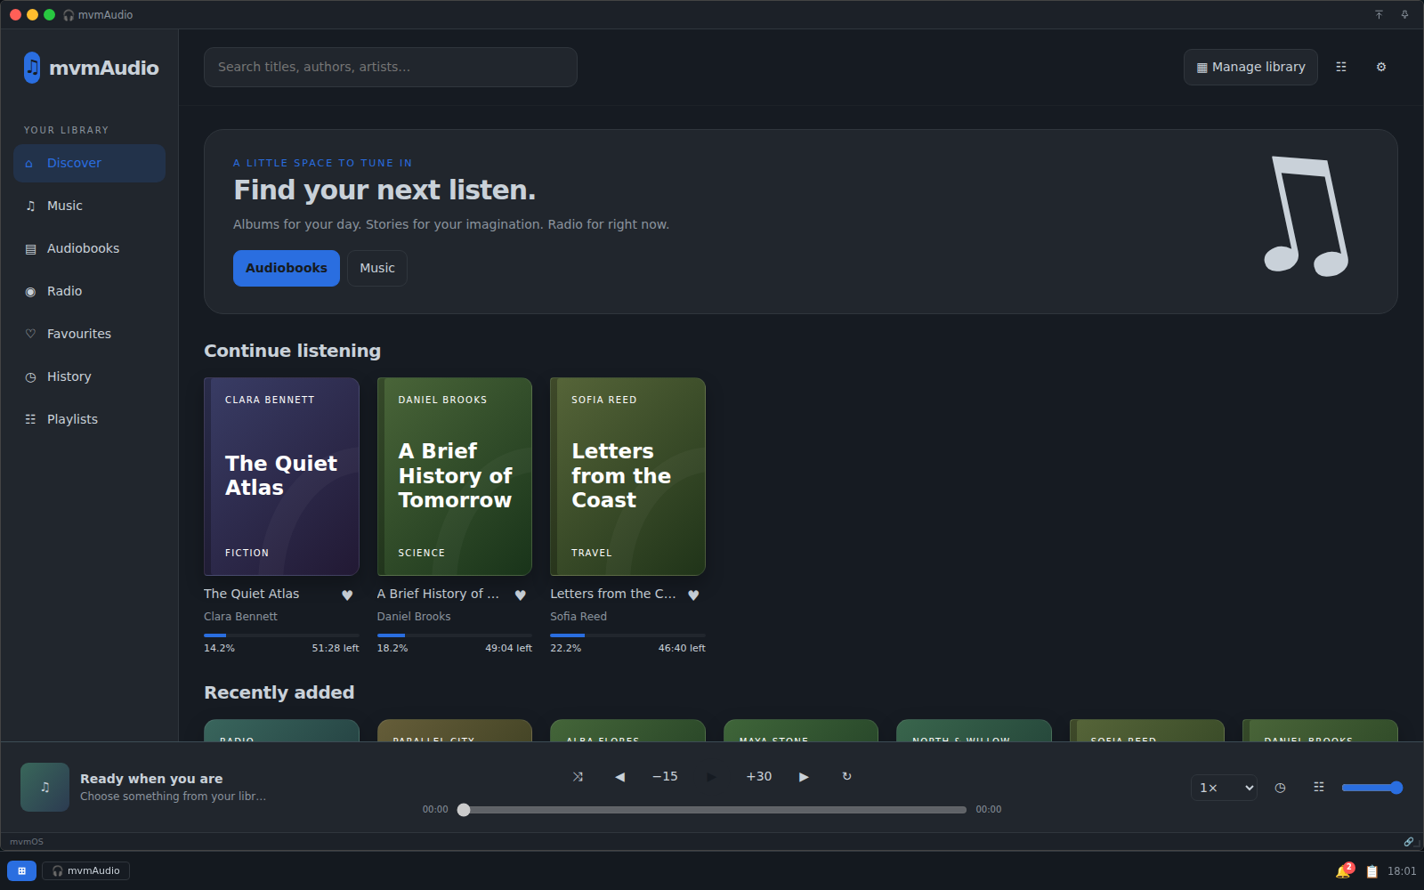Skip to next track
Image resolution: width=1424 pixels, height=890 pixels.
pyautogui.click(x=804, y=777)
